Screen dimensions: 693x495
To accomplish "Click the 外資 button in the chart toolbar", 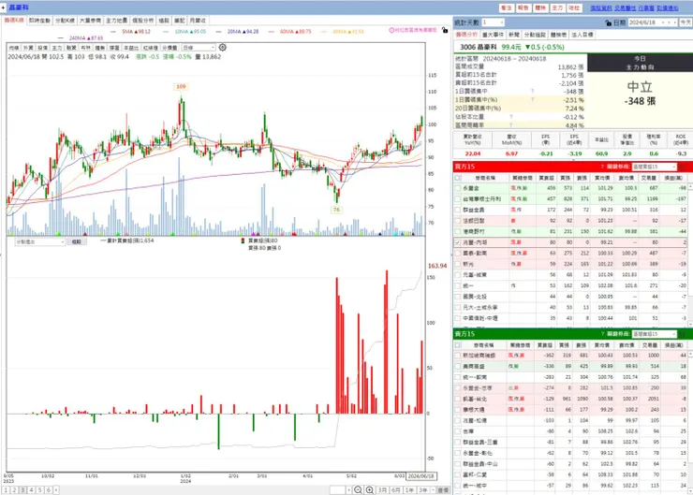I will [x=28, y=48].
